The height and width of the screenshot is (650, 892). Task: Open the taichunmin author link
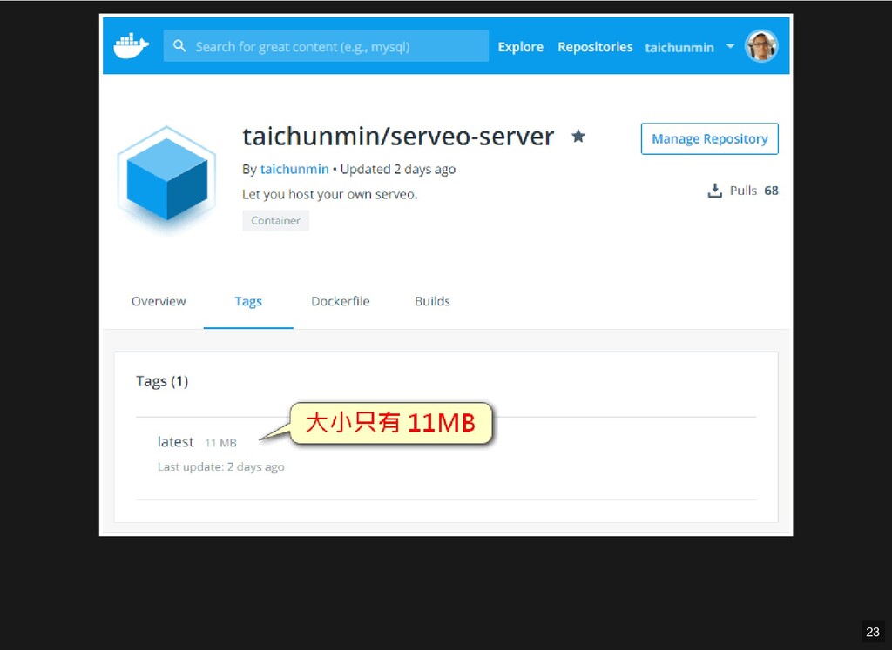294,170
